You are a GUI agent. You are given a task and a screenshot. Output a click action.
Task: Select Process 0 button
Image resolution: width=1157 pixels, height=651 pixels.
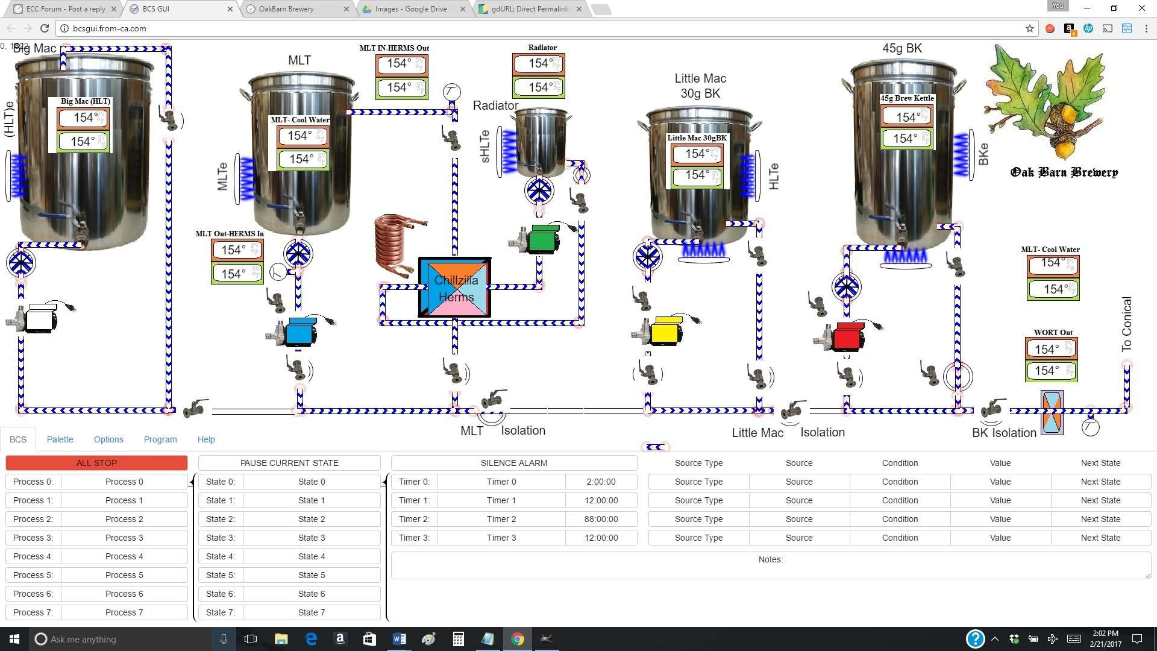point(124,482)
